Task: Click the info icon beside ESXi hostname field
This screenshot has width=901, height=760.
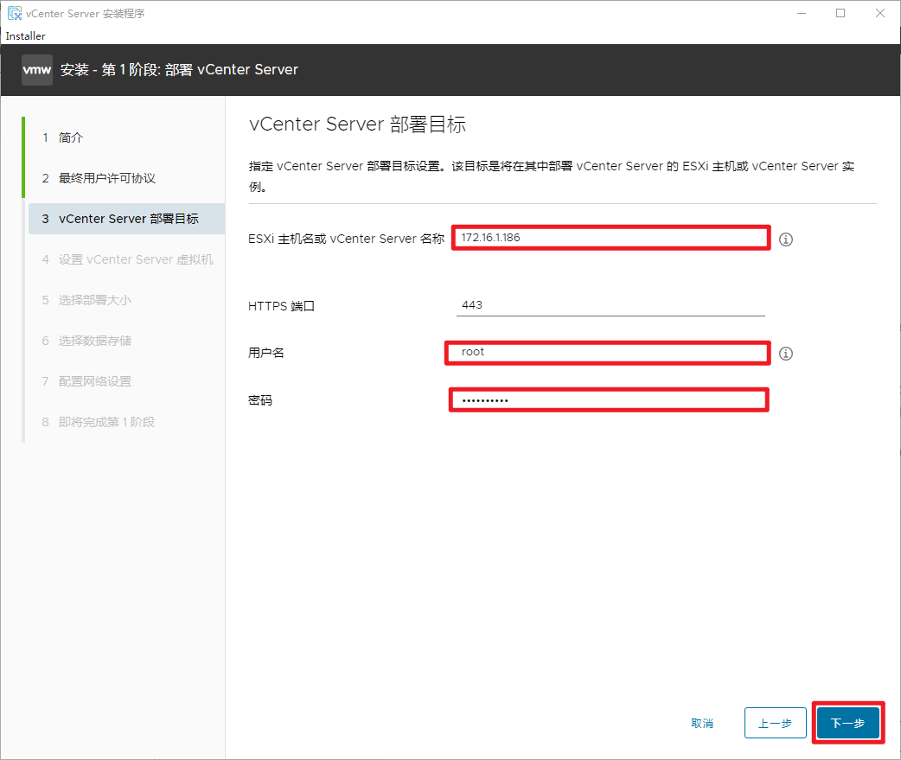Action: (x=785, y=239)
